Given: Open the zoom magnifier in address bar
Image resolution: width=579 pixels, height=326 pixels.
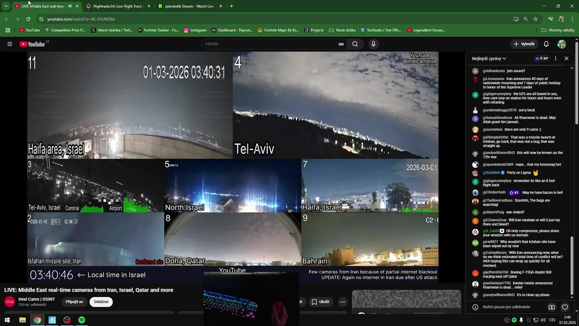Looking at the screenshot, I should [x=526, y=19].
